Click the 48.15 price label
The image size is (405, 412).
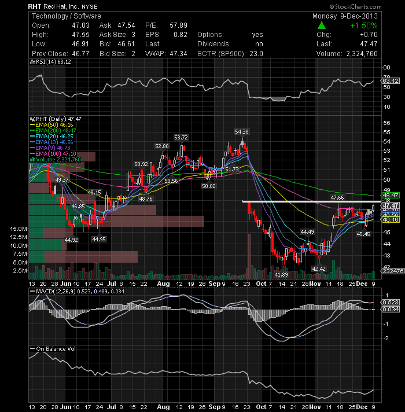click(94, 193)
